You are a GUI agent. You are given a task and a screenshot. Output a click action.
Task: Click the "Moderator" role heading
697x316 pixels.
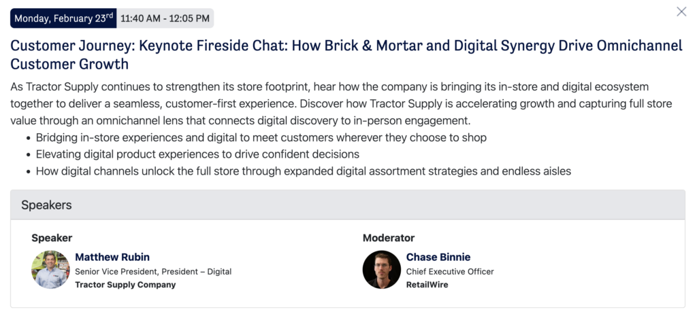coord(388,238)
